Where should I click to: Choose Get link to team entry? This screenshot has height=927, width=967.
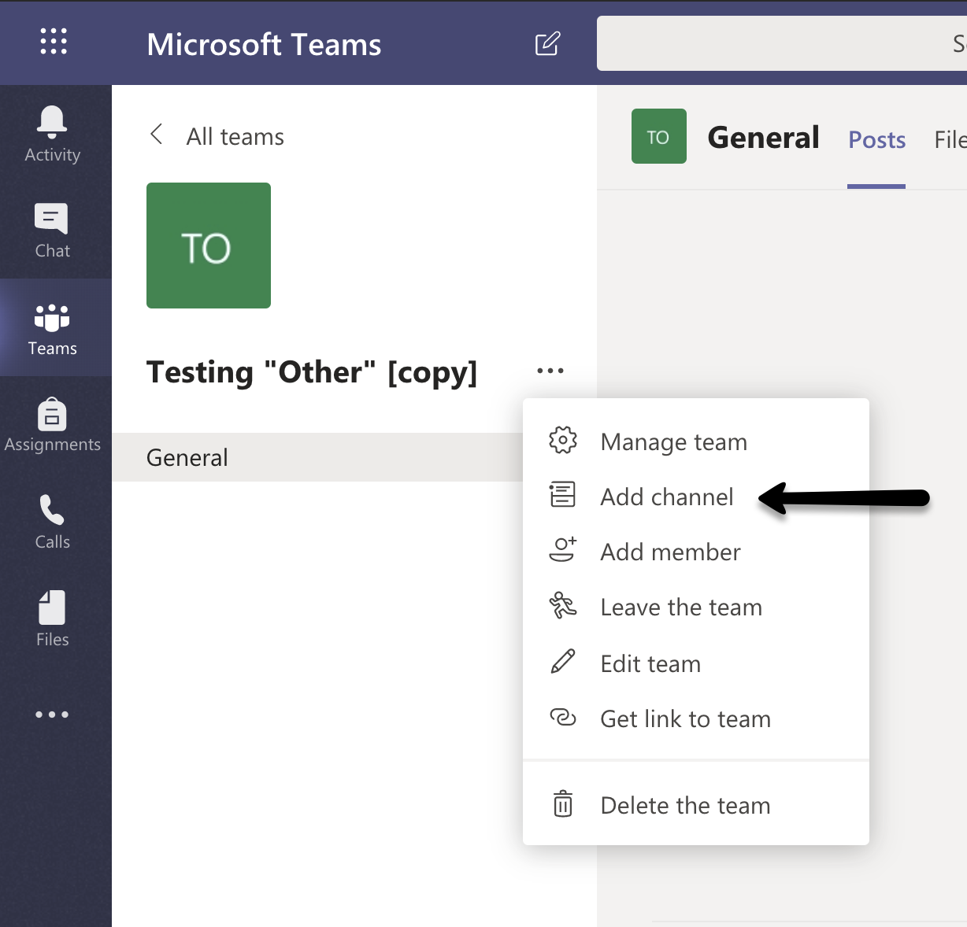pyautogui.click(x=696, y=718)
